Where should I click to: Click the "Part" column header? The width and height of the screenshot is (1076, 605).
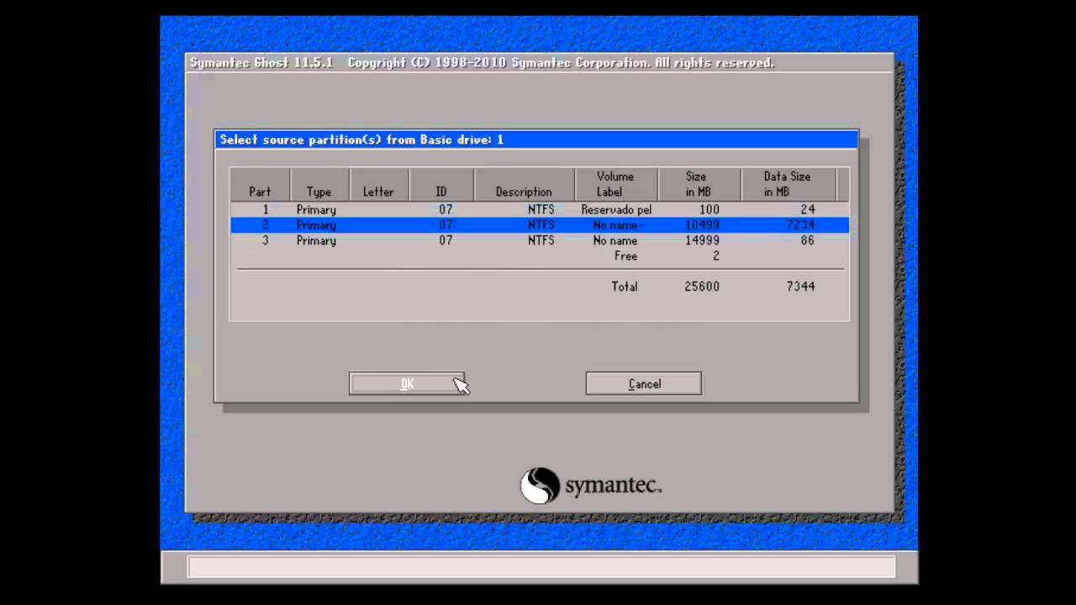(x=260, y=184)
